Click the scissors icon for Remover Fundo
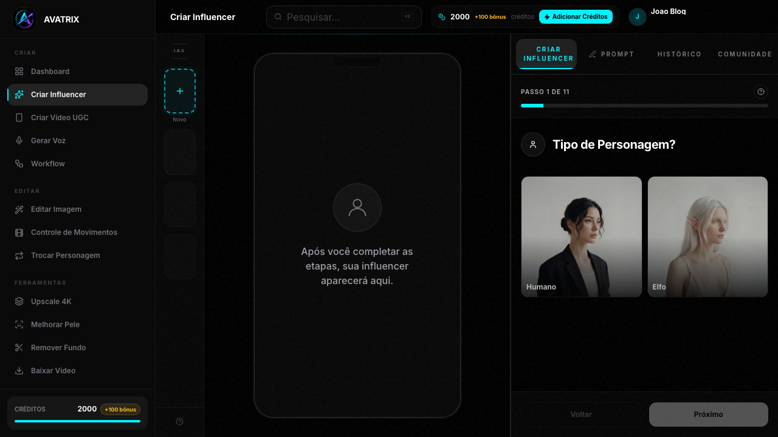Screen dimensions: 778x437 click(19, 348)
